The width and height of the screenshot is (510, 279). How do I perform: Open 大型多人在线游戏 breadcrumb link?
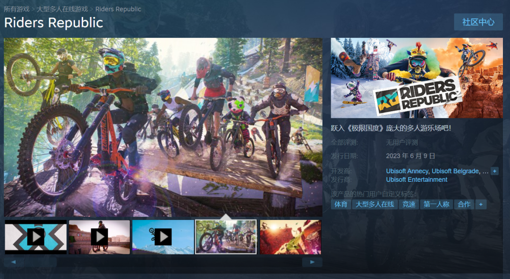pyautogui.click(x=62, y=9)
